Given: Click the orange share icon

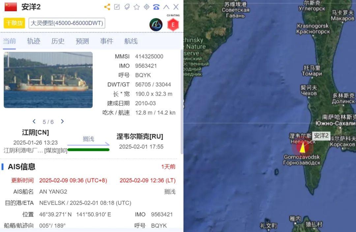Looking at the screenshot, I should click(x=107, y=7).
